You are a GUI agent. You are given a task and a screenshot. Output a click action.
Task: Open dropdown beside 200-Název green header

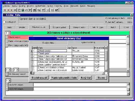coord(9,33)
